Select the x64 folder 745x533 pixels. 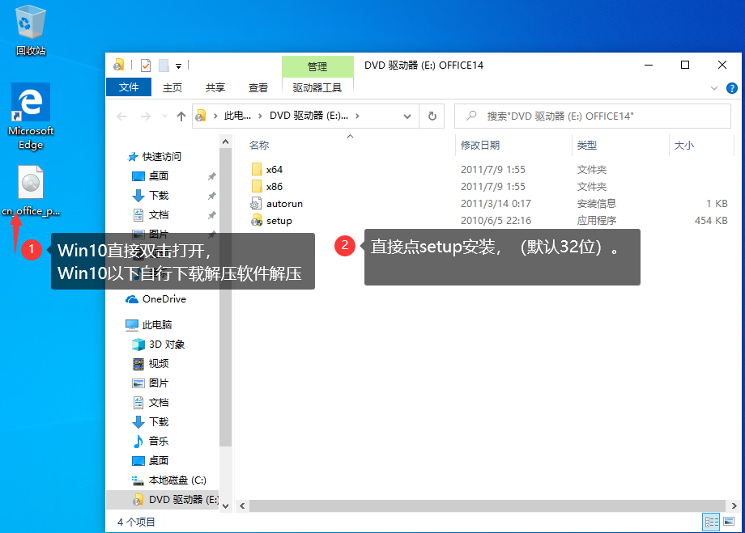[267, 169]
